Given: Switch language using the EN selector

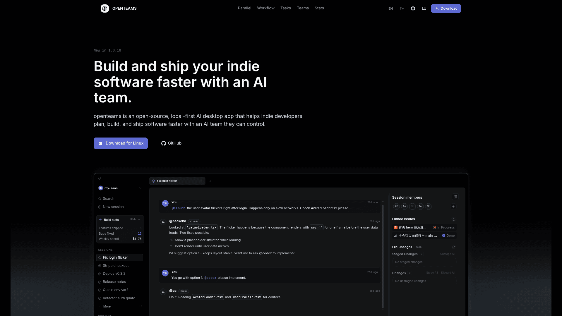Looking at the screenshot, I should coord(390,8).
